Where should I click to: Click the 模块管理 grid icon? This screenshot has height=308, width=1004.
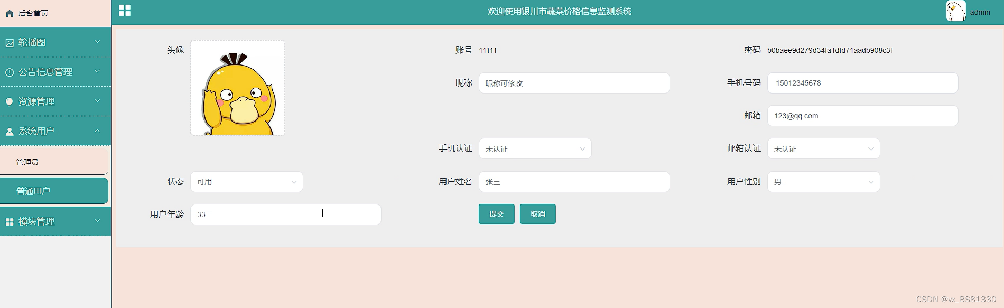click(x=10, y=222)
